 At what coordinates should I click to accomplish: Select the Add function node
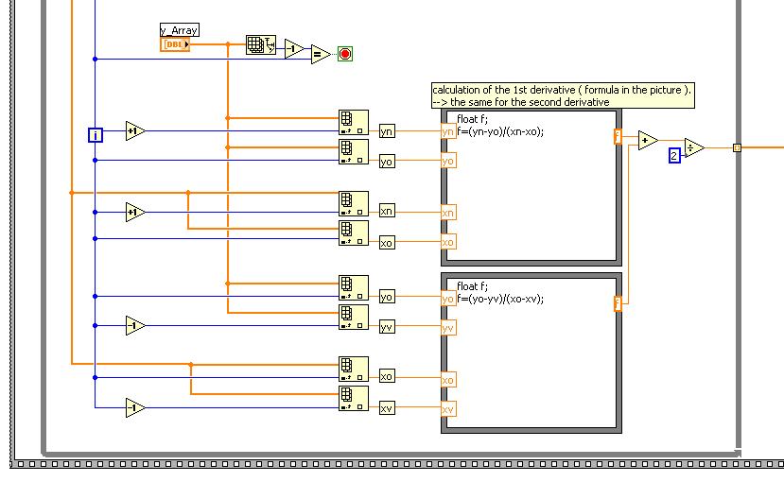pos(648,141)
